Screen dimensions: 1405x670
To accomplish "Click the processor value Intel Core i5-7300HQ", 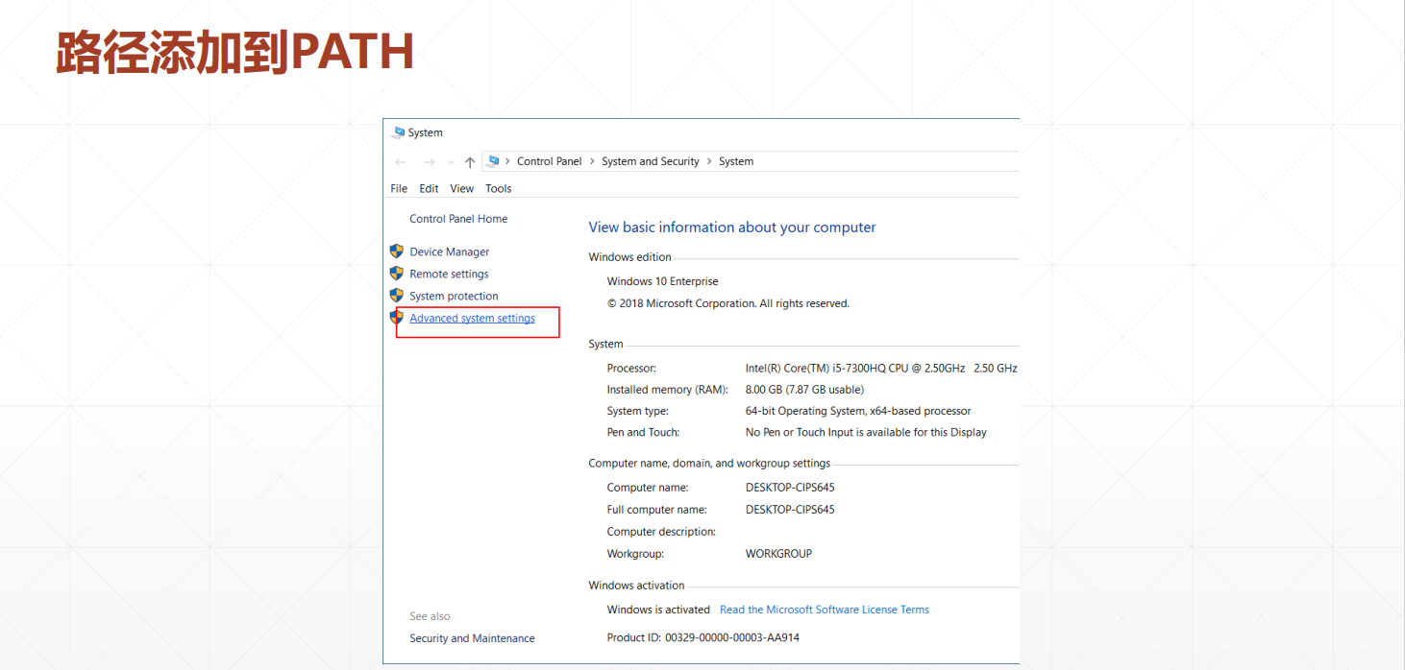I will coord(881,368).
